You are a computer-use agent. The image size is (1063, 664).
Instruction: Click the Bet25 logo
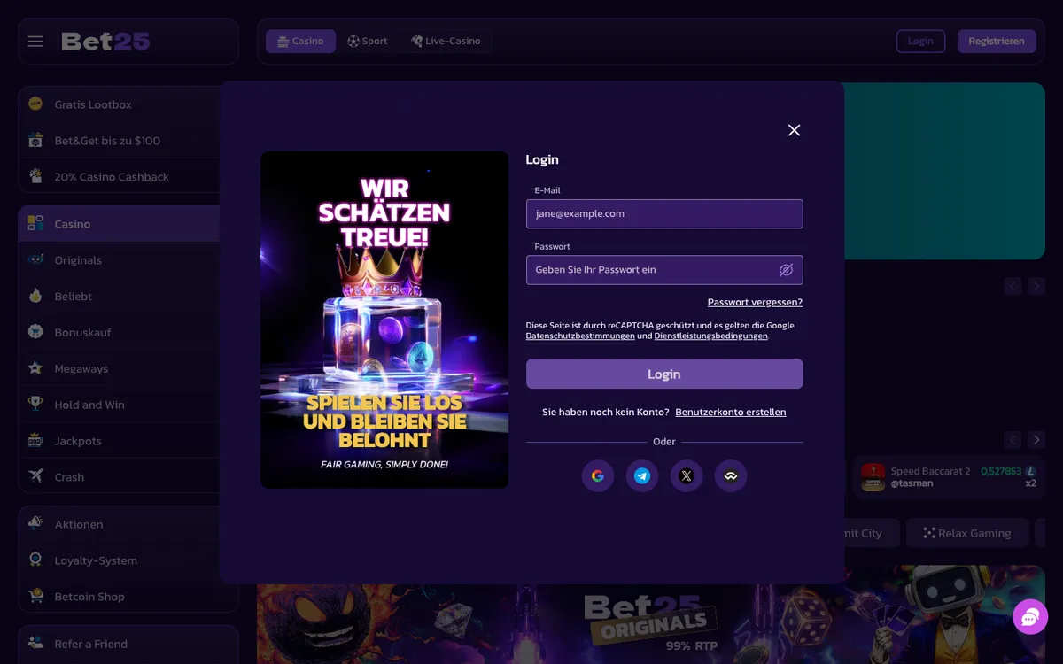[x=105, y=42]
